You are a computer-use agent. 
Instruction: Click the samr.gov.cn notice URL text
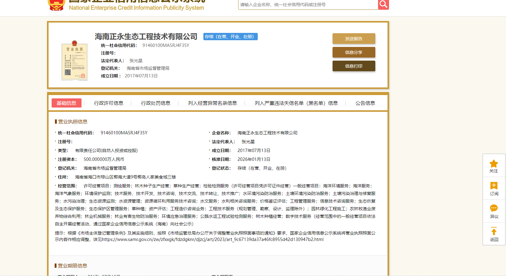[x=213, y=239]
